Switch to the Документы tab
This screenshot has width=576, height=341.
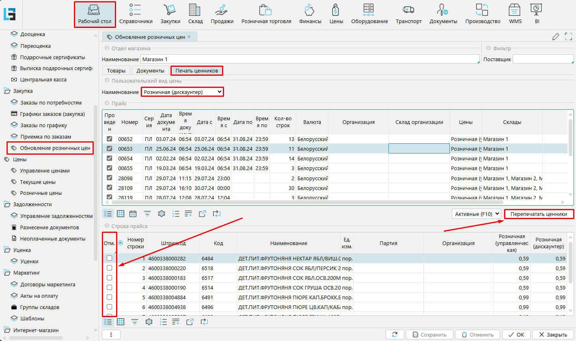[150, 70]
